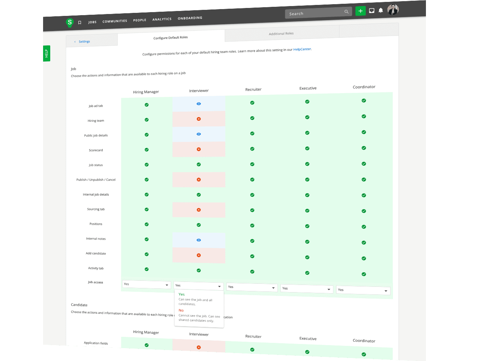Follow the HelpCenter link
The width and height of the screenshot is (483, 361).
click(x=302, y=49)
